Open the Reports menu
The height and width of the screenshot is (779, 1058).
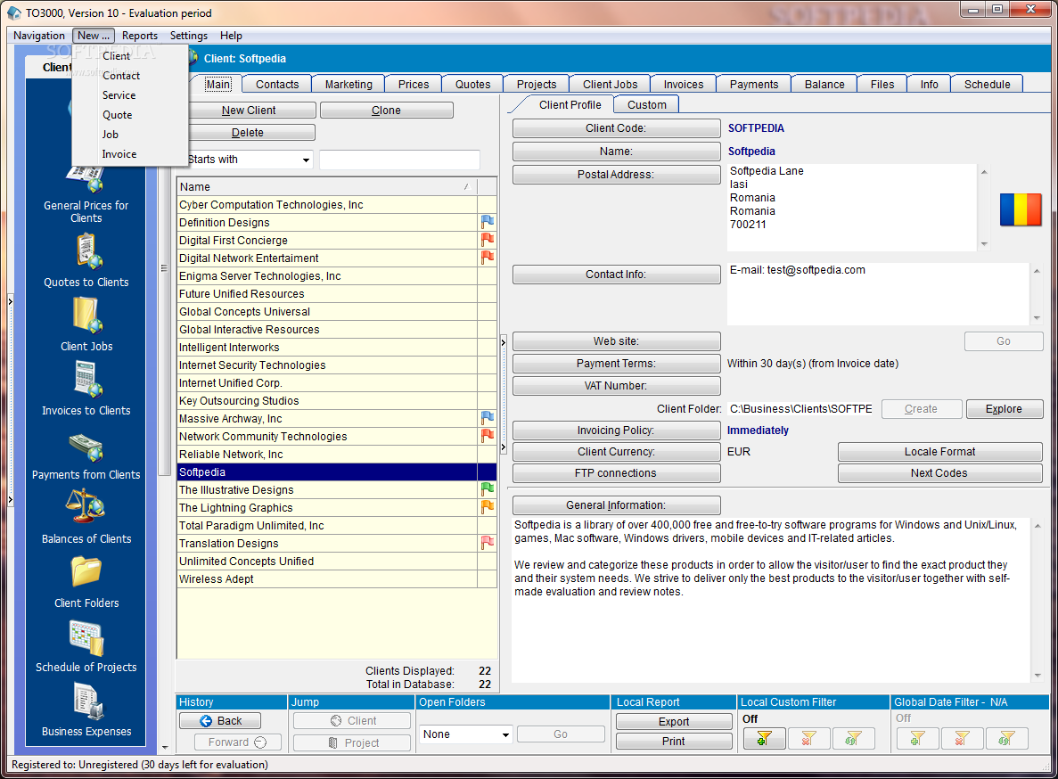[140, 36]
